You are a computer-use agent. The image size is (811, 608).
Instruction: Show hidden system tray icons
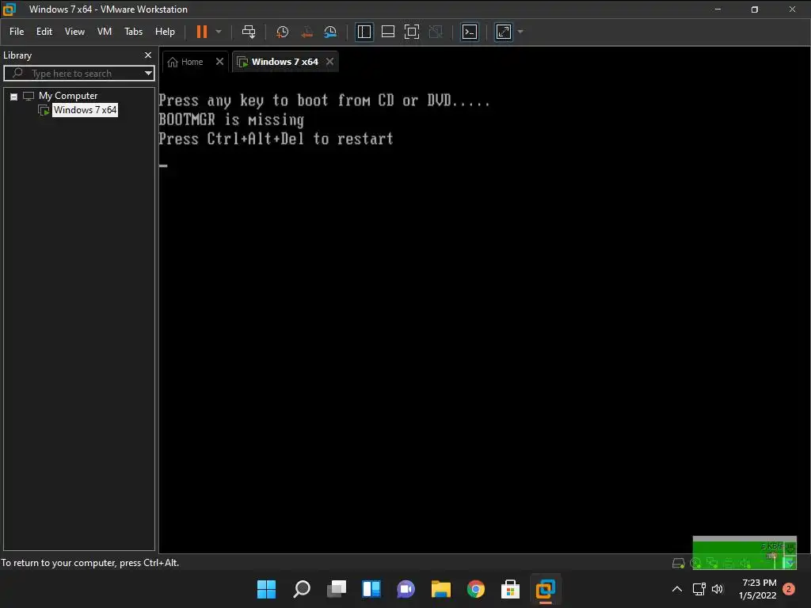point(676,589)
